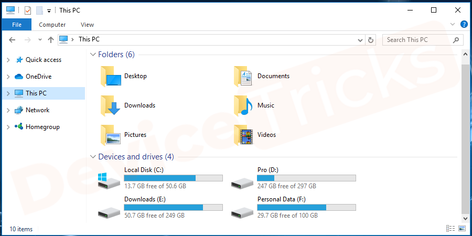The width and height of the screenshot is (472, 236).
Task: Click the address bar chevron before This PC
Action: pos(72,39)
